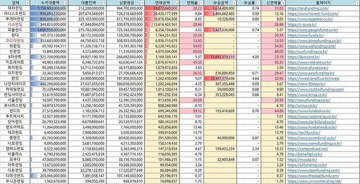Open the danbifund.co.kr hyperlink
This screenshot has width=360, height=184.
312,122
